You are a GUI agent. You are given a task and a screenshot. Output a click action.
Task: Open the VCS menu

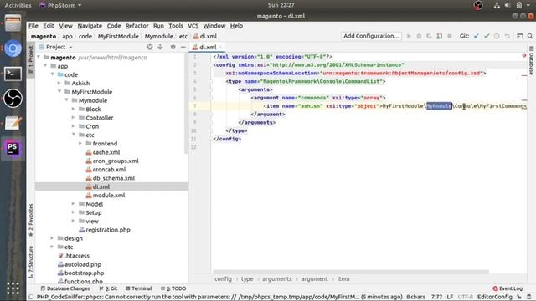tap(193, 26)
